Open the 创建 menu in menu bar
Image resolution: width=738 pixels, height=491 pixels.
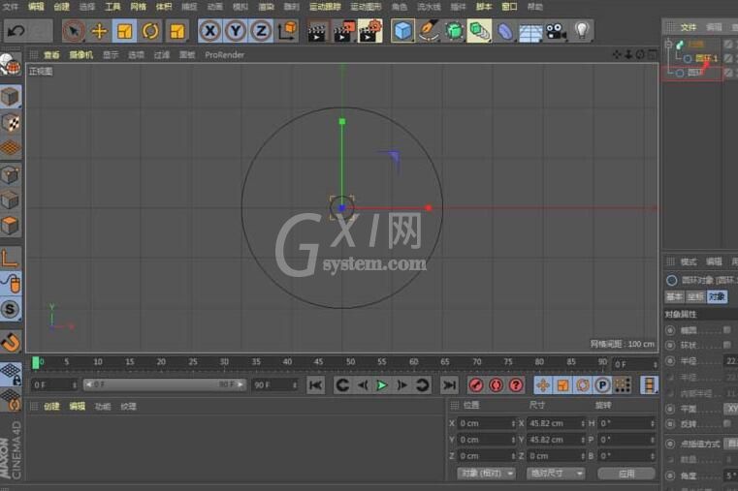click(x=61, y=7)
